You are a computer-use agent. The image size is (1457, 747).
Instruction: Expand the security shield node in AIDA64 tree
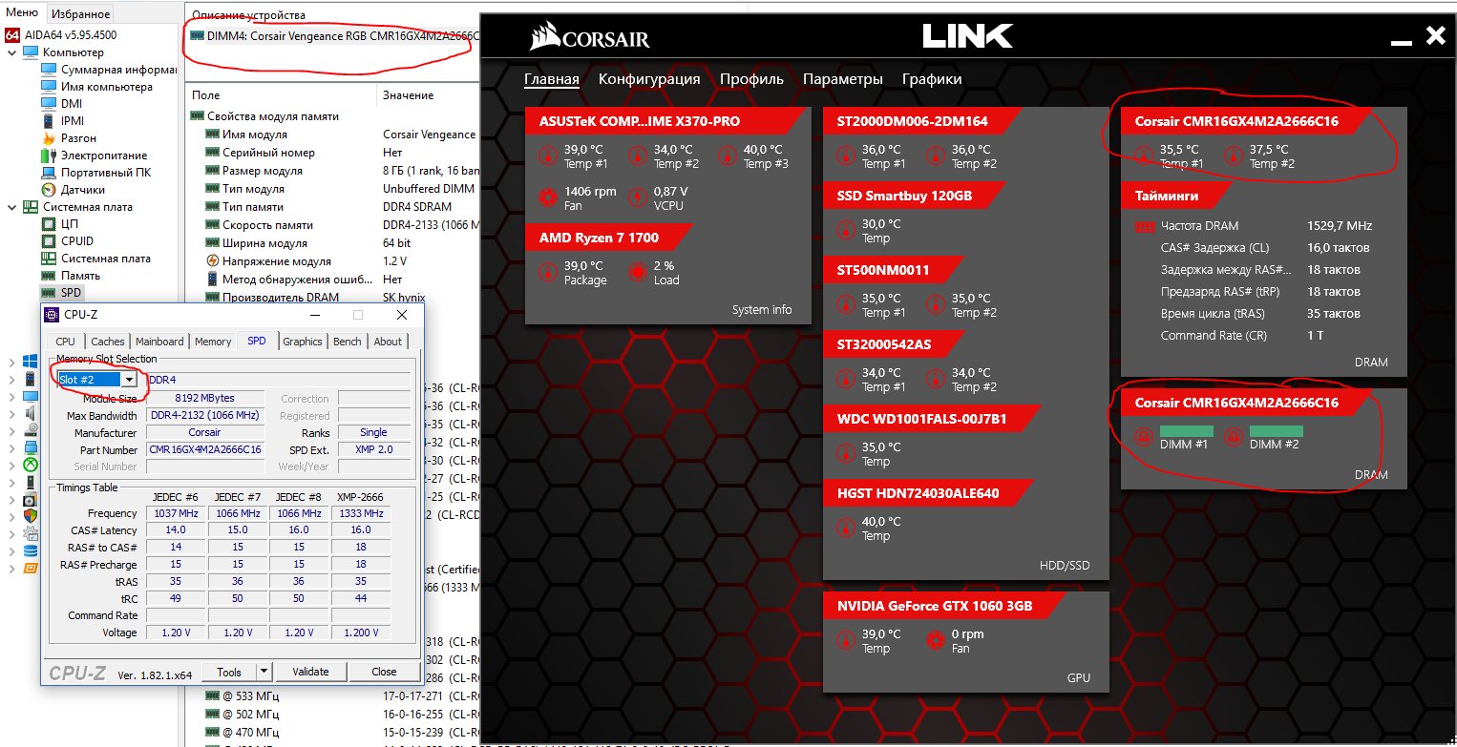click(x=12, y=516)
